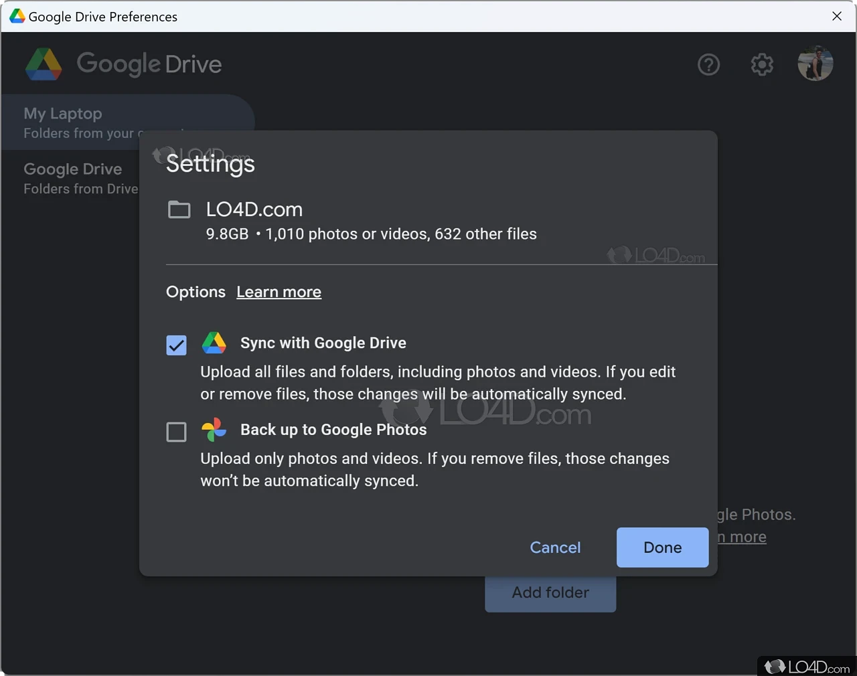Click the Google Drive logo in header
857x676 pixels.
point(44,64)
